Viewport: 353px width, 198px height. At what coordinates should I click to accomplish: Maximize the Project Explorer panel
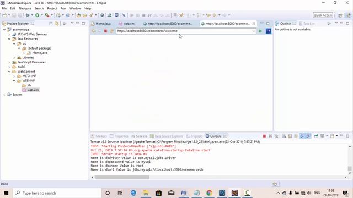[x=83, y=23]
